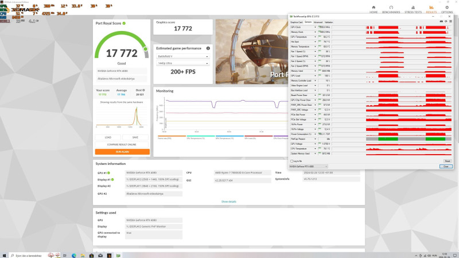Open GPU Clock sensor dropdown arrow

point(315,27)
